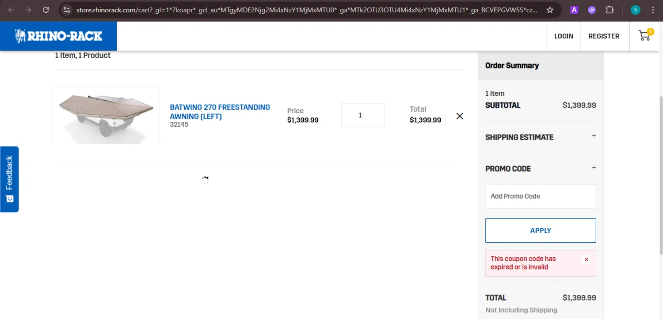Open the REGISTER link

pyautogui.click(x=604, y=36)
